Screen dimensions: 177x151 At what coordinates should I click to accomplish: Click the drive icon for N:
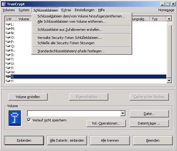[8, 33]
